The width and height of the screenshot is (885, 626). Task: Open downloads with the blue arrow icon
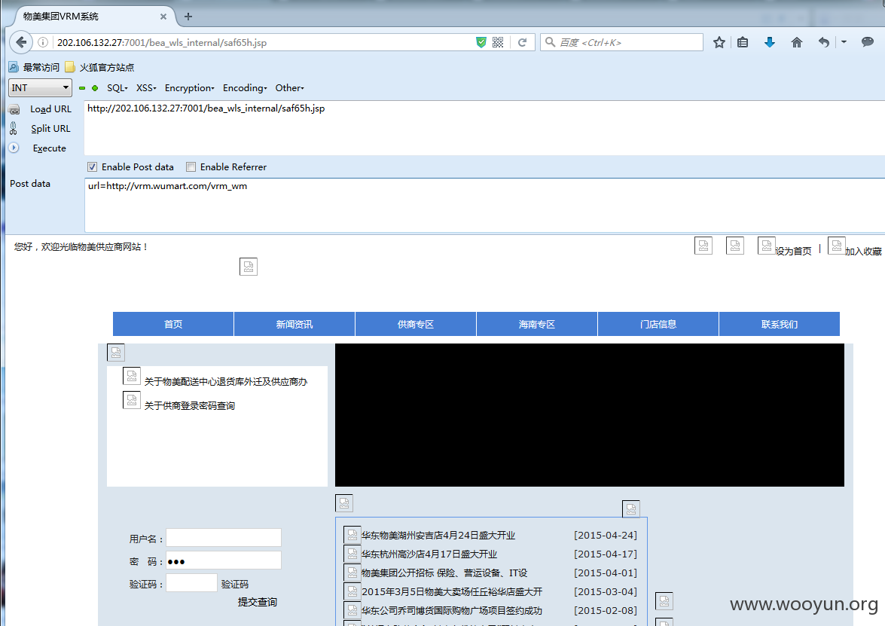click(x=769, y=42)
